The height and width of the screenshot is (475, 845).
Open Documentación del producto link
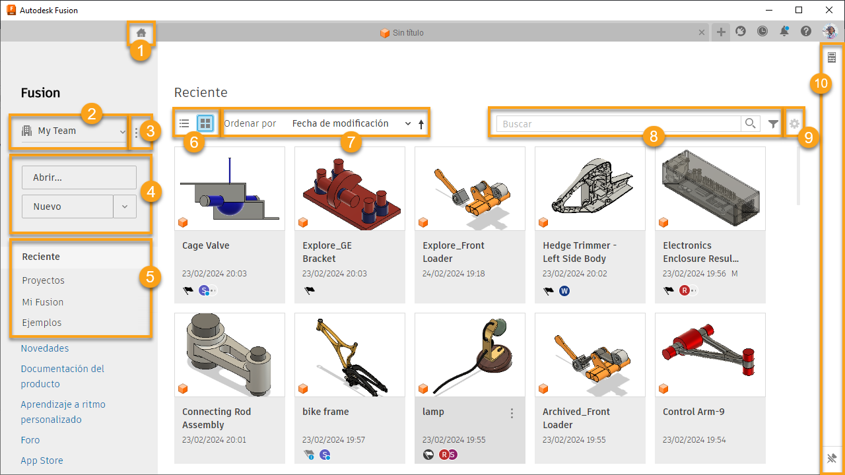point(63,376)
